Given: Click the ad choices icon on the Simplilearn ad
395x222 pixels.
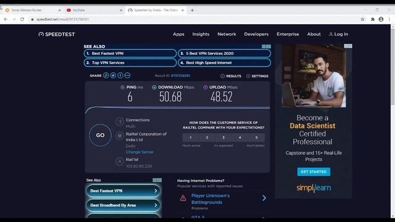Looking at the screenshot, I should pos(348,46).
